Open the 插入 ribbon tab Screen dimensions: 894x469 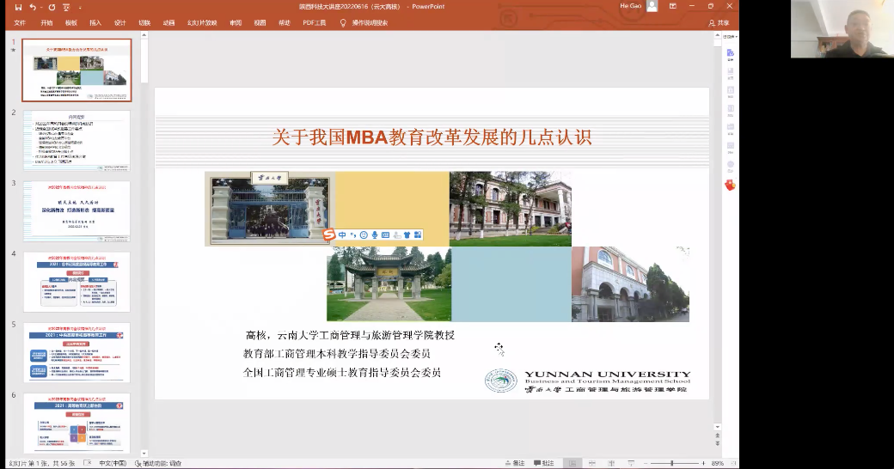click(95, 23)
